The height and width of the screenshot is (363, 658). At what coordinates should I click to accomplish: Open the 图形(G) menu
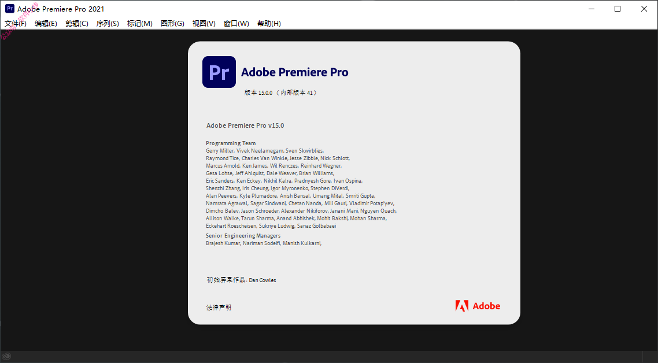[x=172, y=24]
